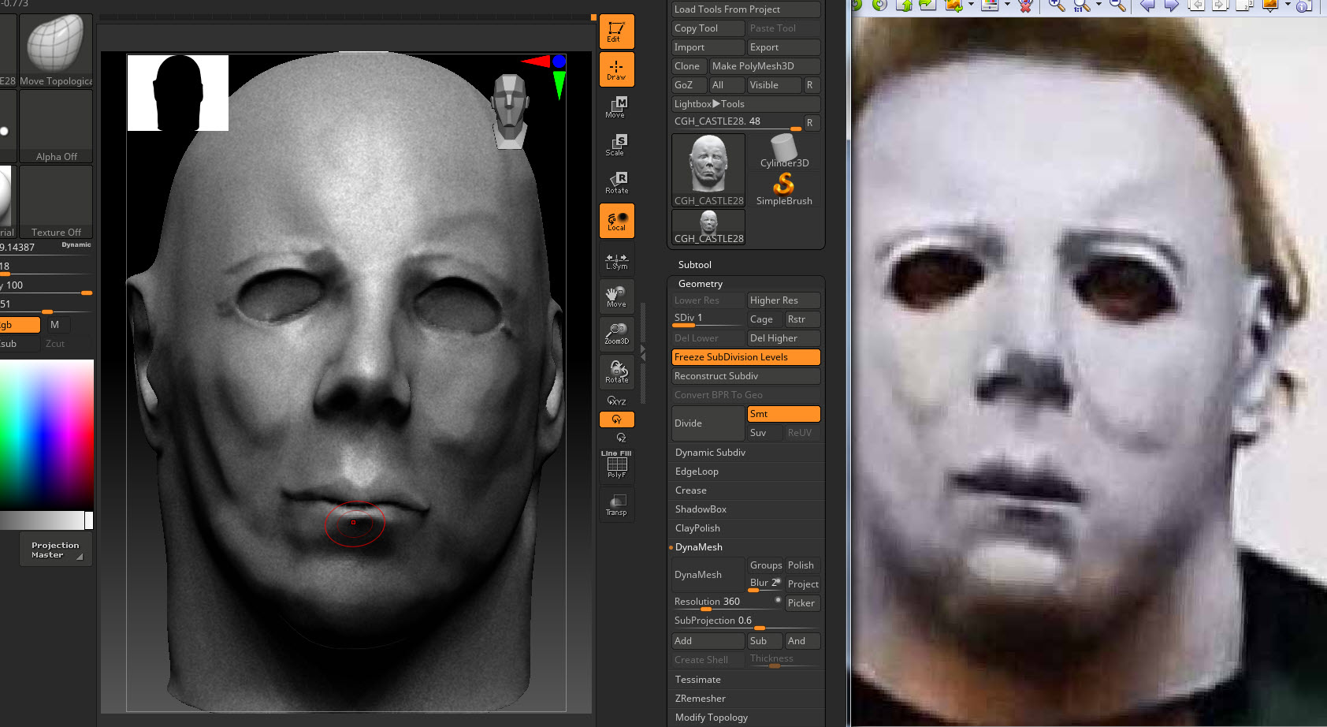The height and width of the screenshot is (727, 1327).
Task: Toggle Freeze SubDivision Levels
Action: (x=745, y=357)
